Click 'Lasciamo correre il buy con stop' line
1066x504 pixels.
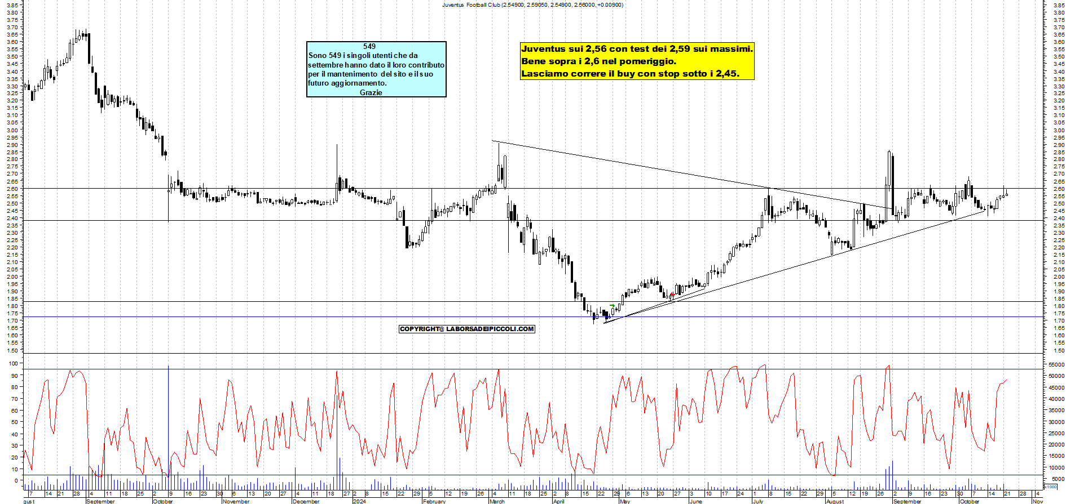(x=630, y=74)
